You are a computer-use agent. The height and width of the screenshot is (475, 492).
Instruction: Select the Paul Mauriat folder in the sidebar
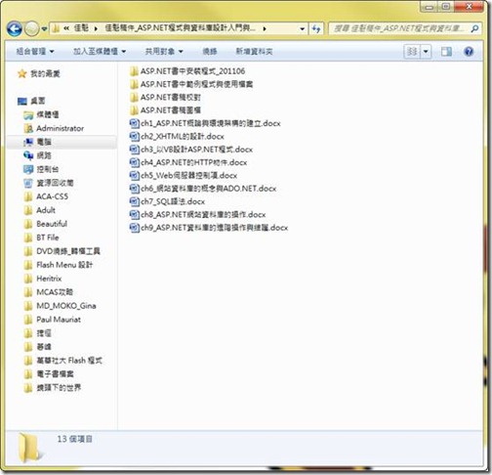[x=53, y=320]
